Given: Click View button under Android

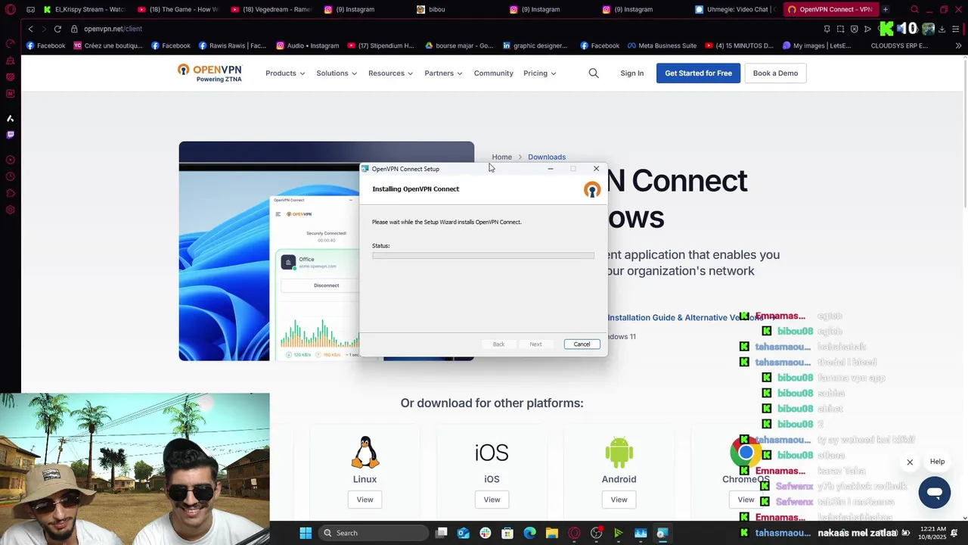Looking at the screenshot, I should coord(619,500).
